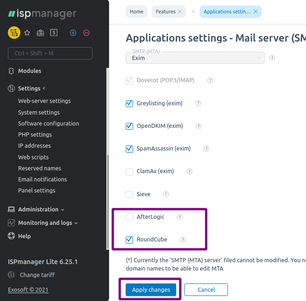The width and height of the screenshot is (306, 301).
Task: Expand the Administration menu section
Action: (x=62, y=210)
